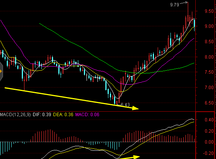Screen dimensions: 216x159
Task: Select the 9.79 high price label
Action: 175,5
